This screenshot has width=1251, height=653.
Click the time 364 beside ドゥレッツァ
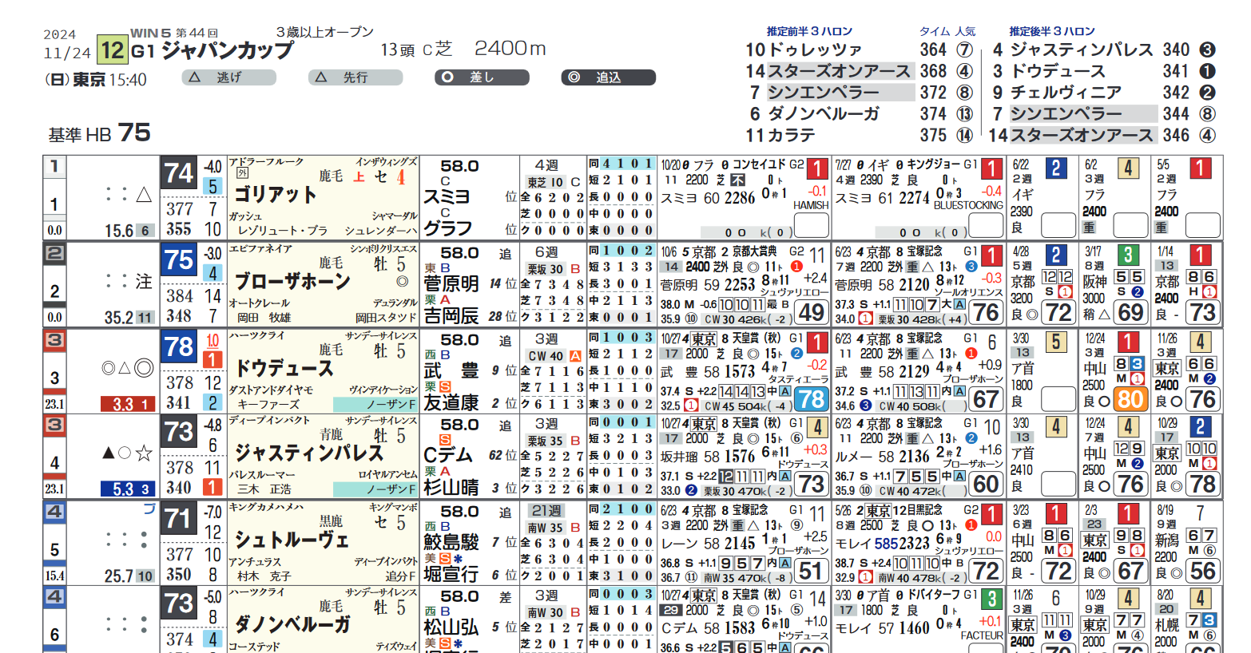(933, 49)
